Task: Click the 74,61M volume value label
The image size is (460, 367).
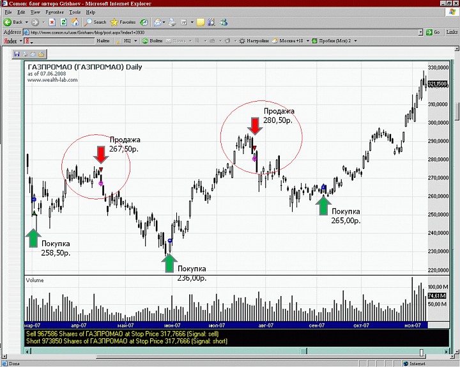Action: pyautogui.click(x=437, y=295)
